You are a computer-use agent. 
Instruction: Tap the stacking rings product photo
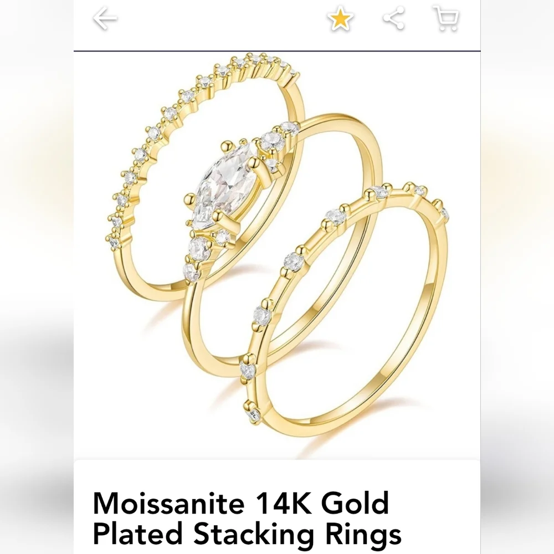coord(277,255)
